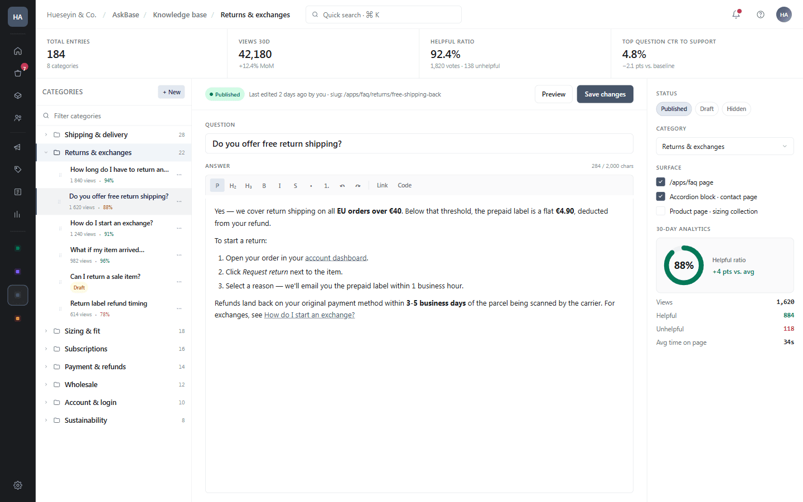
Task: Click the Filter categories field
Action: point(114,115)
